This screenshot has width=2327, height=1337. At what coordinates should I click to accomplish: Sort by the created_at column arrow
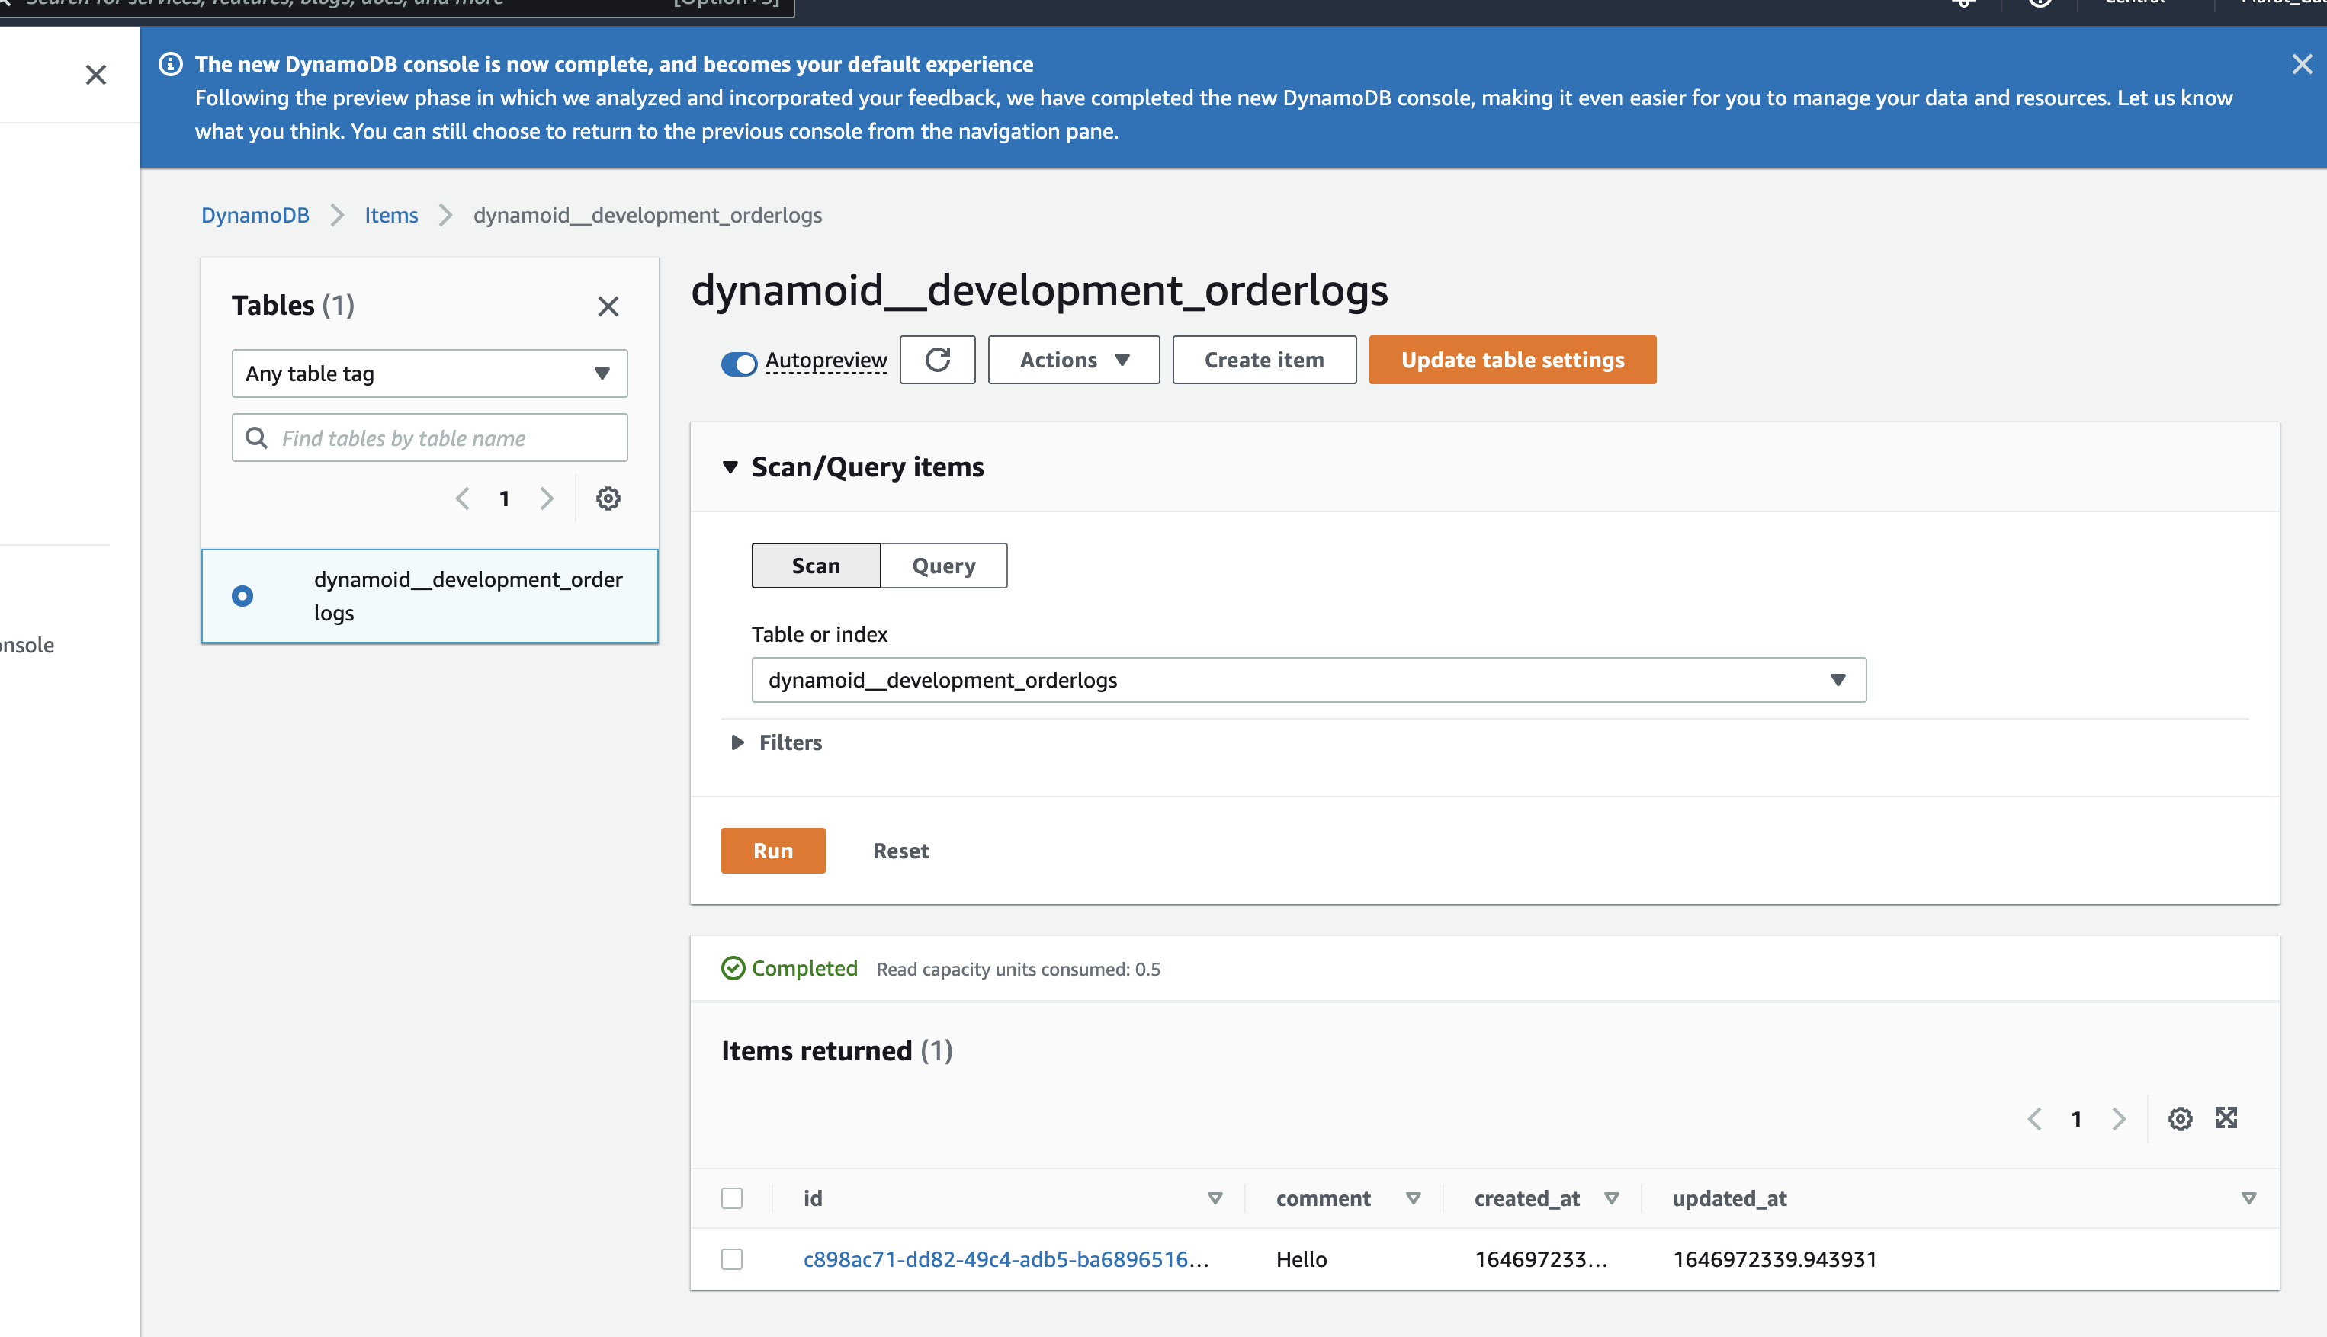1611,1198
